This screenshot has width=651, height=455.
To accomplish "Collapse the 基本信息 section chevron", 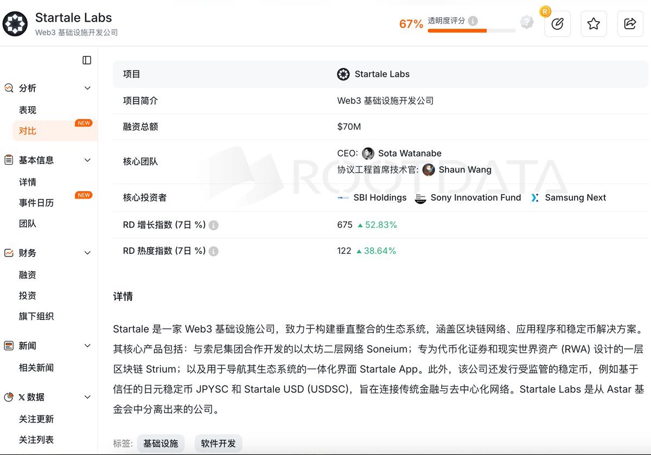I will (87, 160).
